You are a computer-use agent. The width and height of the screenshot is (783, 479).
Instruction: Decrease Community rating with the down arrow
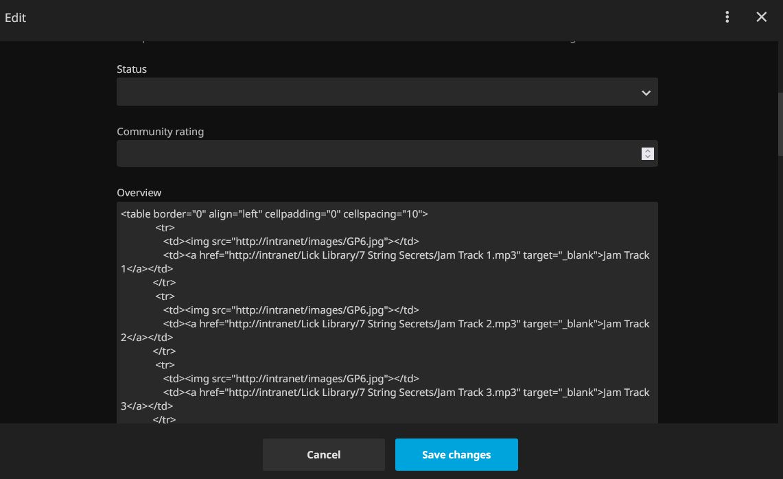click(x=647, y=157)
